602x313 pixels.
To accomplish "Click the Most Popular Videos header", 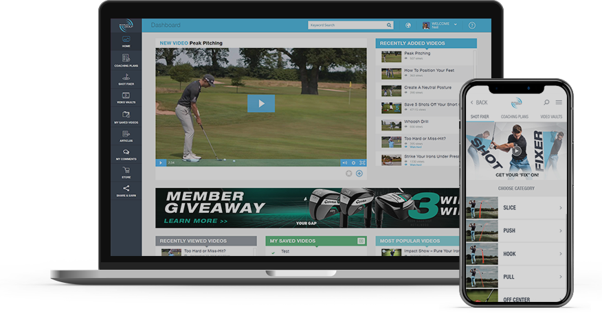I will tap(418, 241).
